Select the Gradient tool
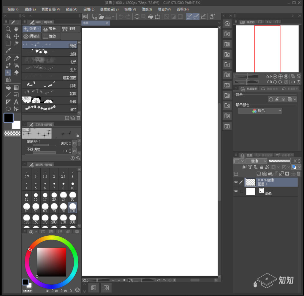The height and width of the screenshot is (296, 304). pos(16,88)
